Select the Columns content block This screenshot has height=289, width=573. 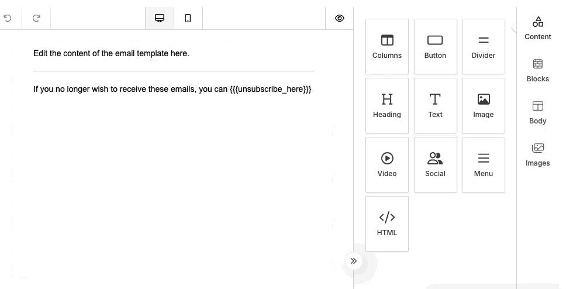[387, 47]
